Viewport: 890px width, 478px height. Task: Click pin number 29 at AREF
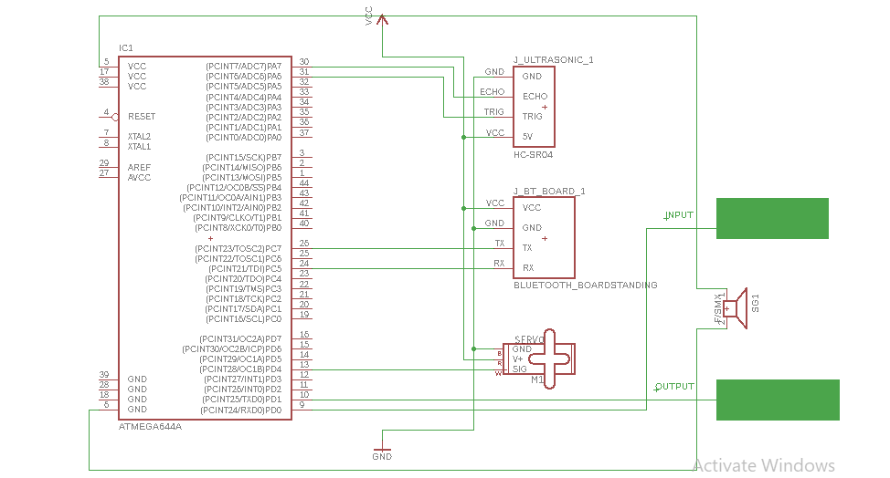click(104, 163)
